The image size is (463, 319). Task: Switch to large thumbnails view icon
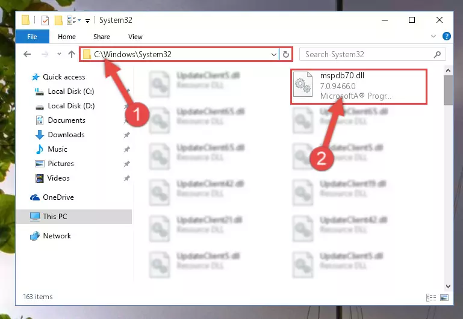[444, 297]
